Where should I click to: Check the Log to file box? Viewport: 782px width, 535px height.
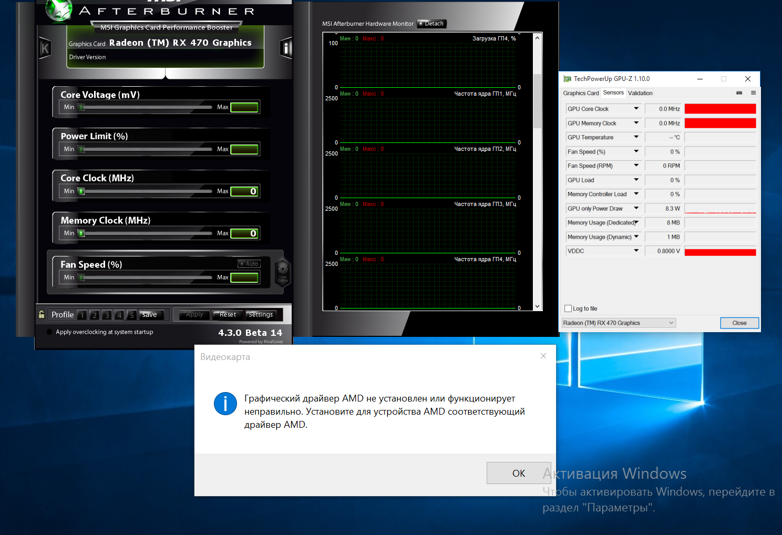click(568, 308)
